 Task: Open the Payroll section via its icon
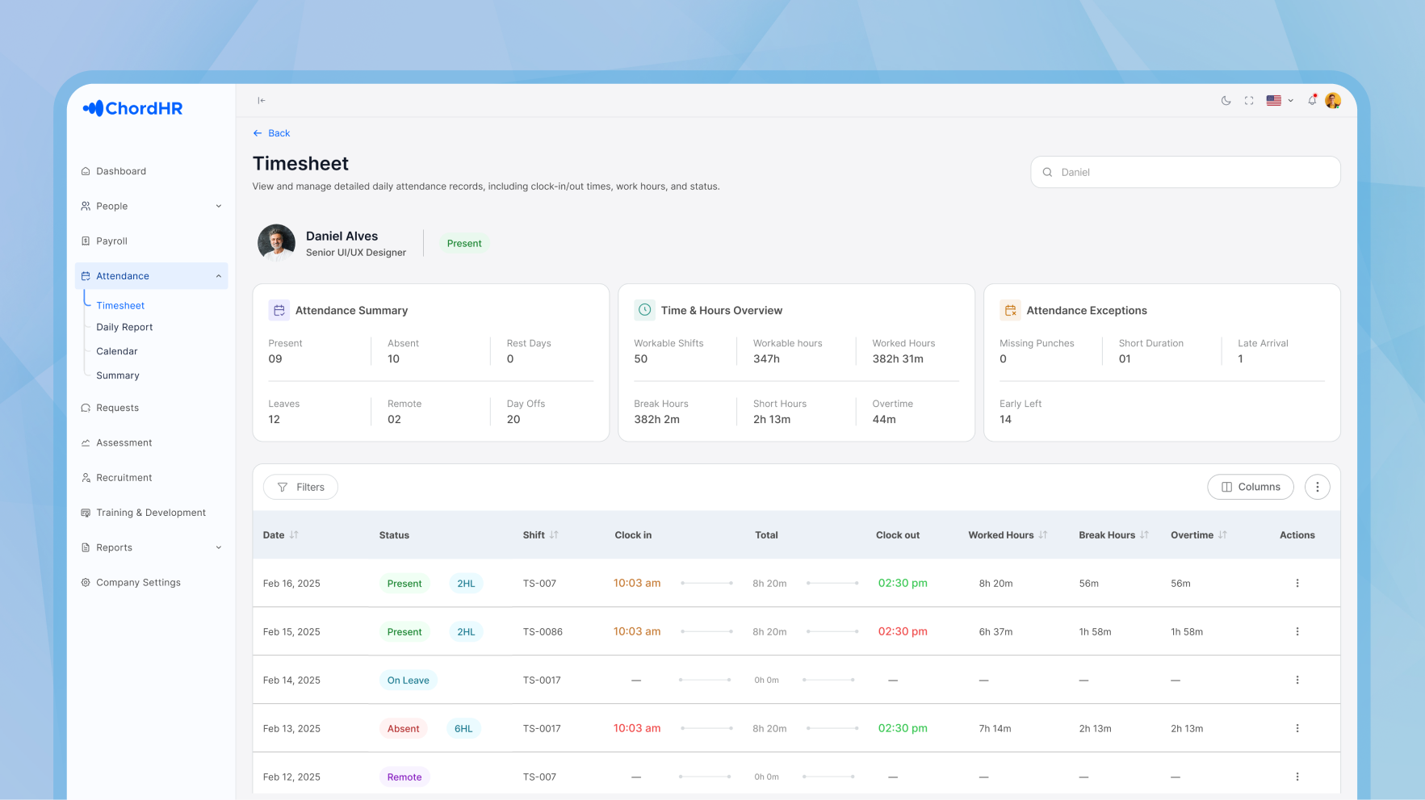coord(86,241)
